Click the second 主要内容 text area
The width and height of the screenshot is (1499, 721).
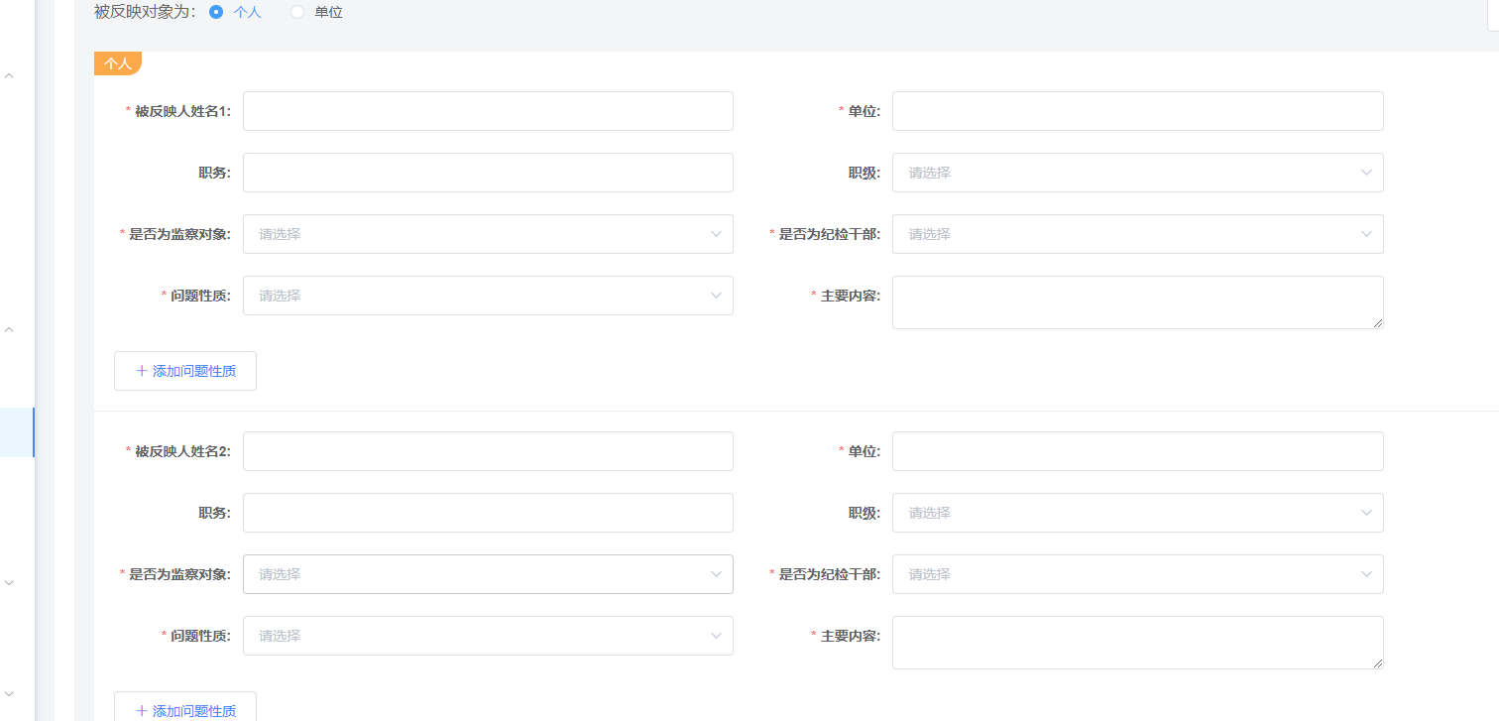tap(1137, 643)
